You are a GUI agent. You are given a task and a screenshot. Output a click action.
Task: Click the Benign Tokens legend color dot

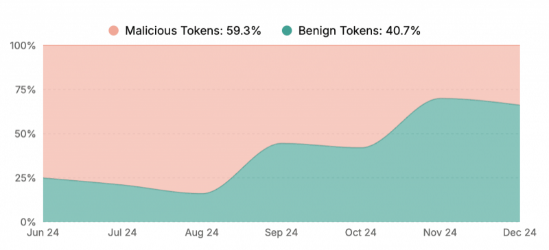287,31
